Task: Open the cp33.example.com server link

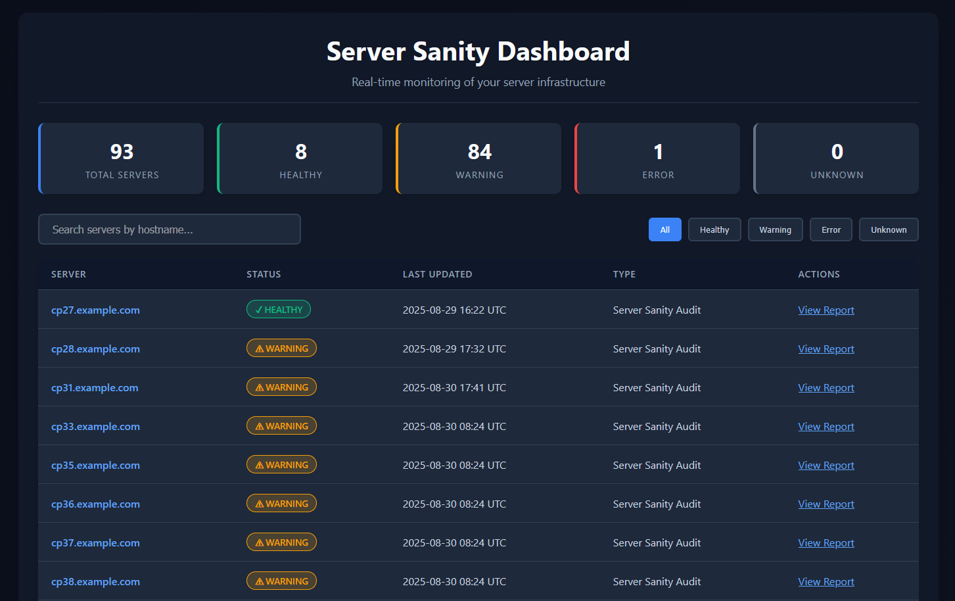Action: point(95,427)
